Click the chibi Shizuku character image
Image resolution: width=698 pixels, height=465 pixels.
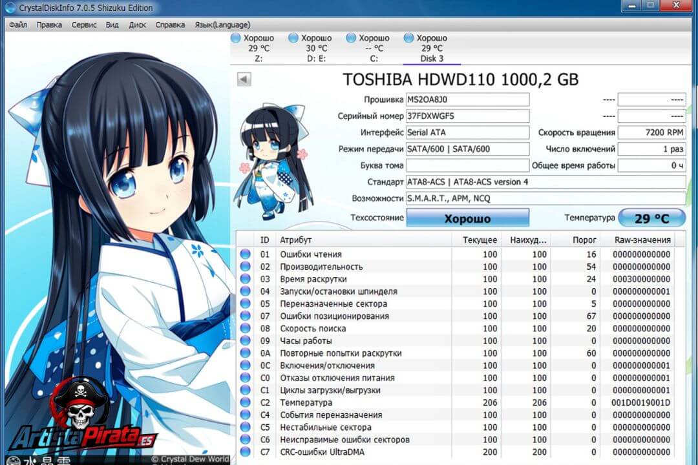click(274, 161)
